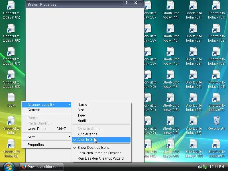This screenshot has height=171, width=228.
Task: Open Properties from desktop context menu
Action: (47, 145)
